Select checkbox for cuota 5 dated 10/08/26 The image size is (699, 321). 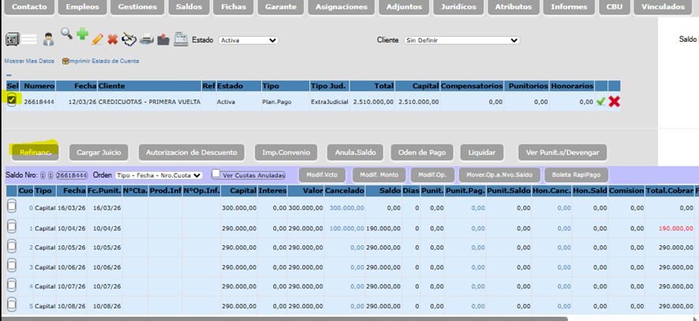pyautogui.click(x=12, y=305)
